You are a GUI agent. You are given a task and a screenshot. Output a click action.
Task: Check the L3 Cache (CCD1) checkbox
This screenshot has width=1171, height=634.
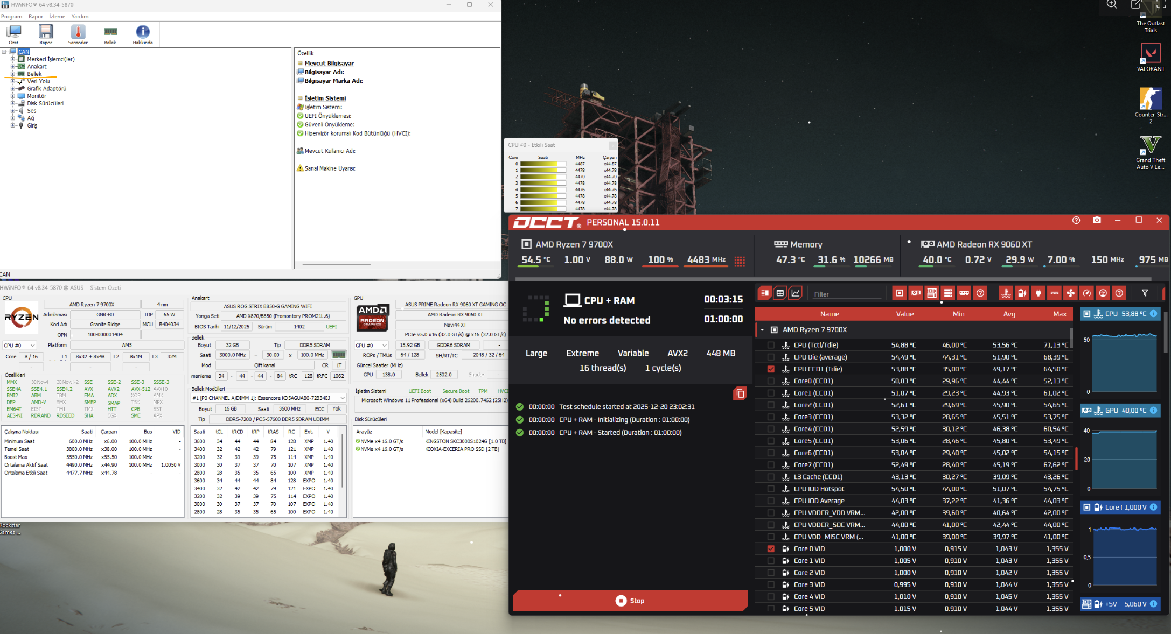point(771,477)
